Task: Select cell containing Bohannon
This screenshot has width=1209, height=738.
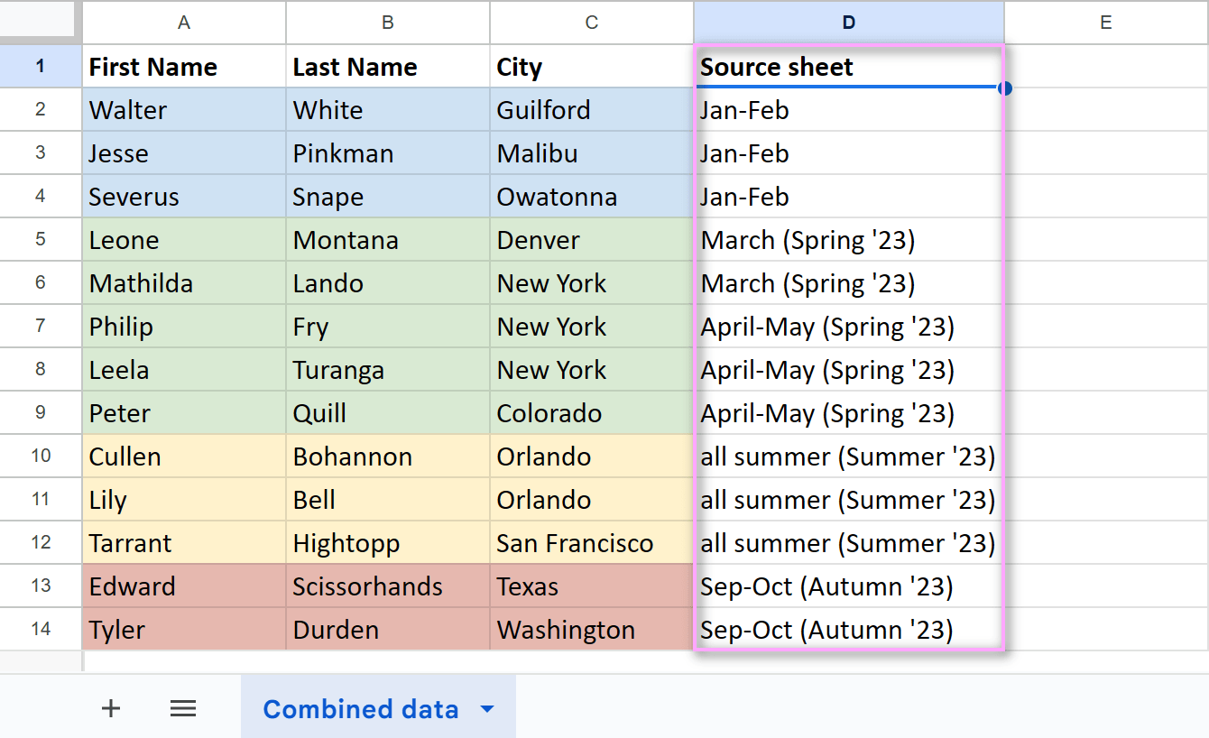Action: pos(388,457)
